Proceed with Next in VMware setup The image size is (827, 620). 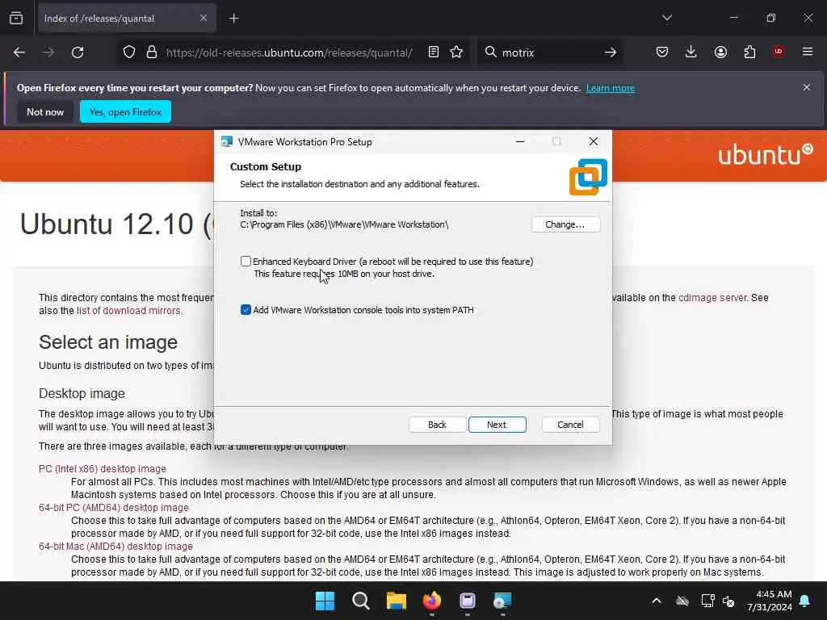(497, 425)
